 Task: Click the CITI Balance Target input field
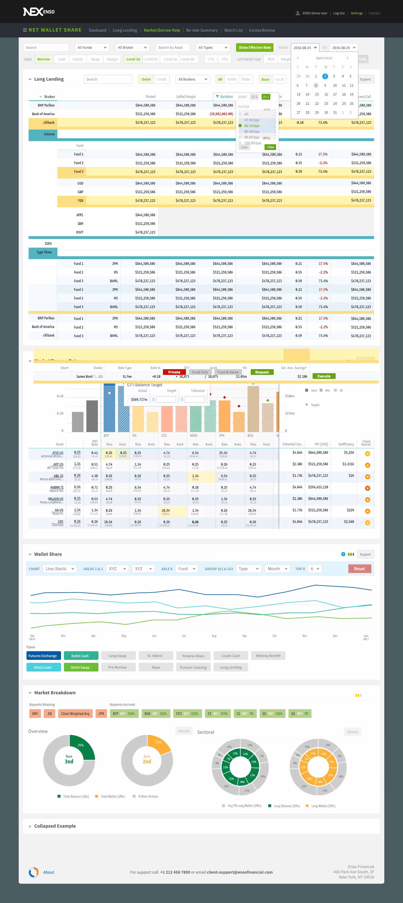[x=166, y=399]
